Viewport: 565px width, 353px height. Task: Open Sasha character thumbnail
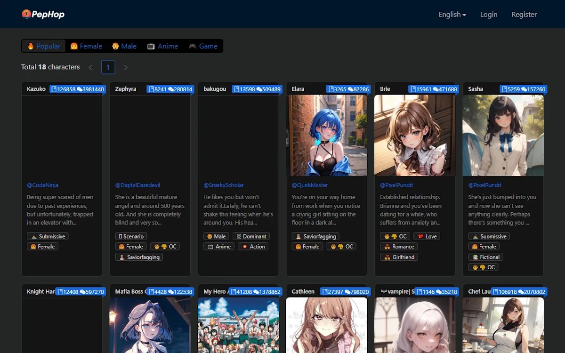[503, 136]
